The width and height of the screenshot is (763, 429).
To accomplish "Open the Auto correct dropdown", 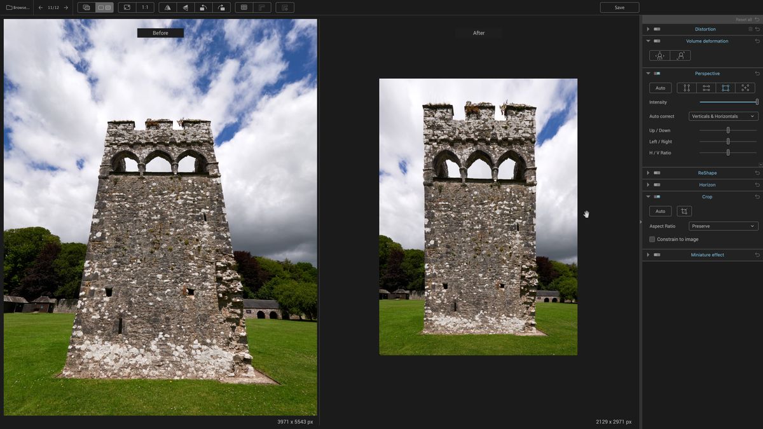I will pos(723,116).
